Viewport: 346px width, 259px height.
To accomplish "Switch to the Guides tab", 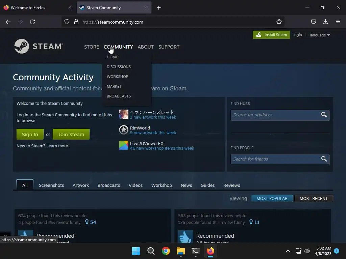I will coord(207,185).
